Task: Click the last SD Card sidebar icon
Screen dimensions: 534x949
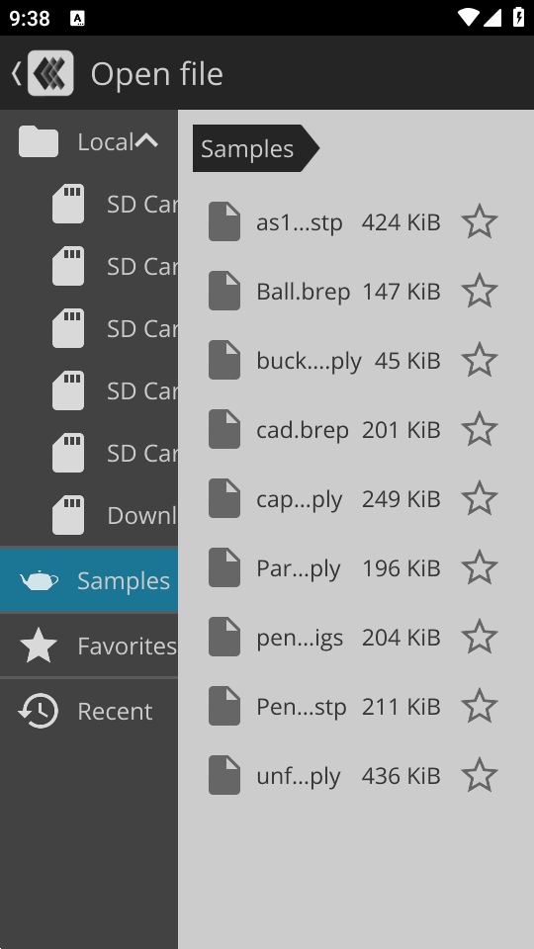Action: point(68,453)
